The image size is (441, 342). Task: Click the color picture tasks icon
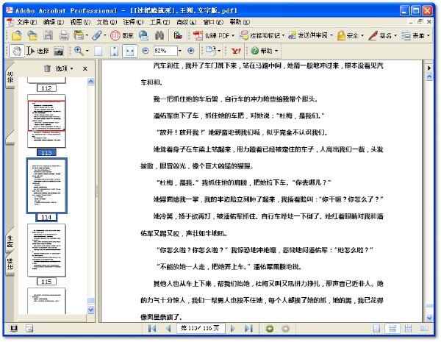(x=178, y=35)
